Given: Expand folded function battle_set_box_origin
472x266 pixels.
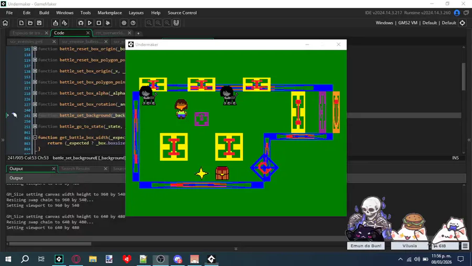Looking at the screenshot, I should pos(35,71).
